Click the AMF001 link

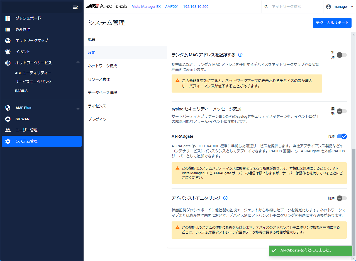(172, 7)
